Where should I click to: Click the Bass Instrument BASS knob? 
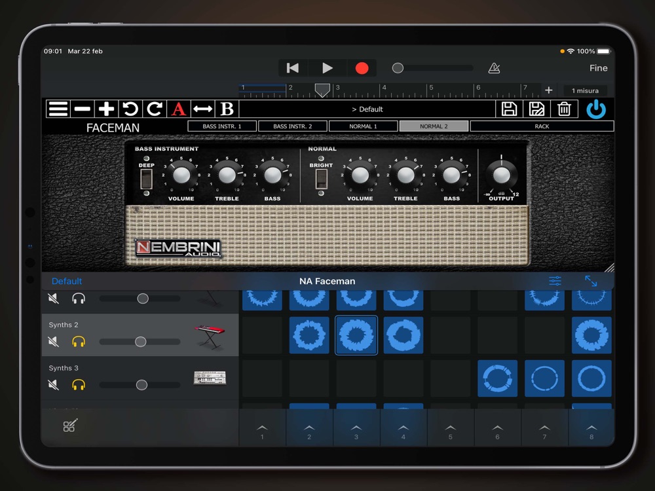tap(272, 175)
